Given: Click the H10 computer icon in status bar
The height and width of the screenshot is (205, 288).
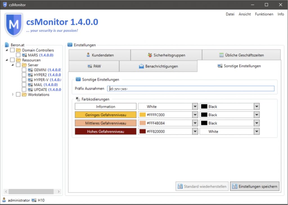Looking at the screenshot, I should (34, 200).
